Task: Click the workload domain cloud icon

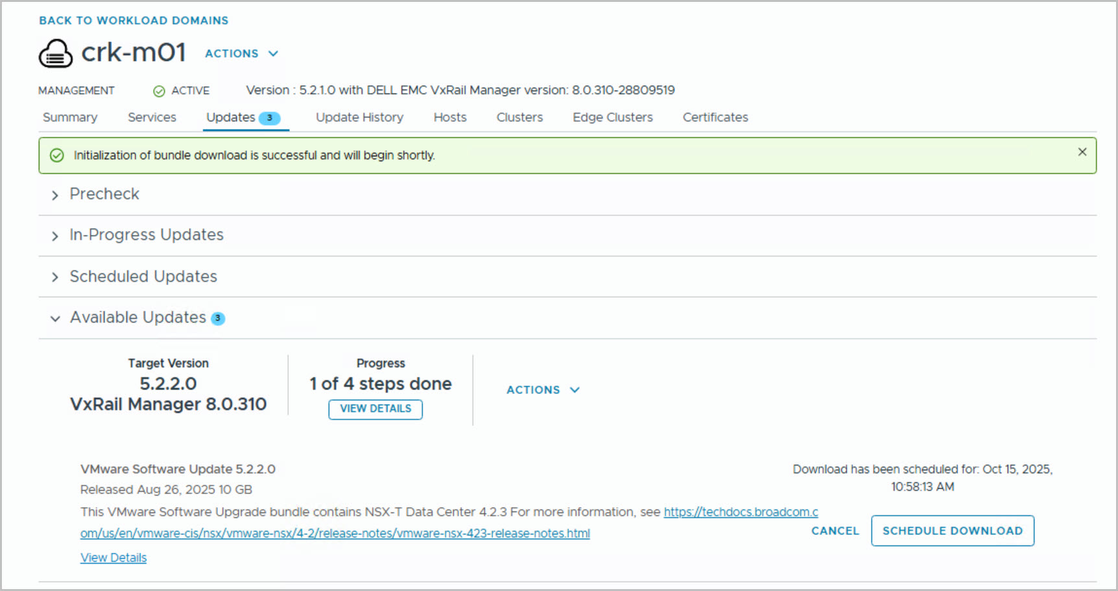Action: [55, 54]
